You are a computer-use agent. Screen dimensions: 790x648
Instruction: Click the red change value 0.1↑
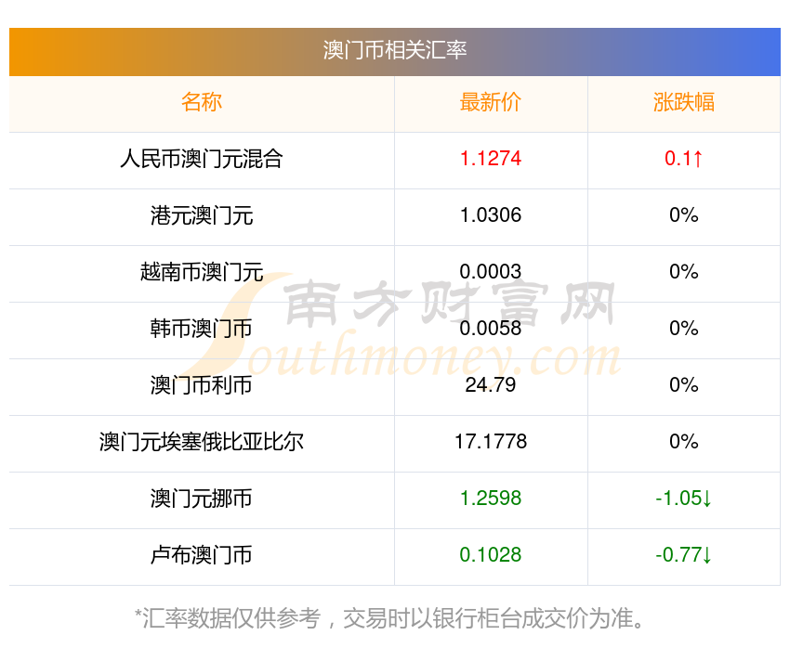(x=684, y=159)
